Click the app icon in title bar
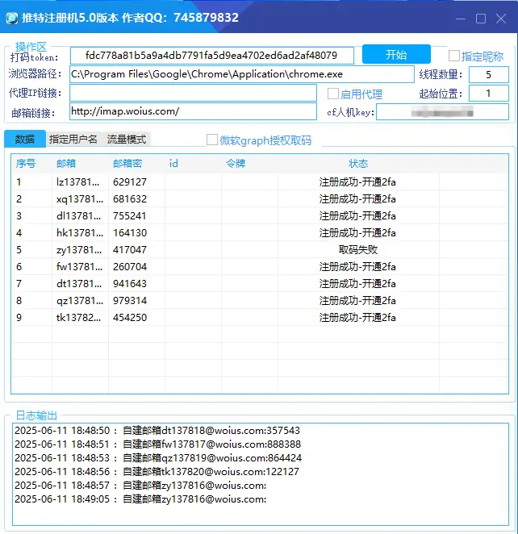This screenshot has height=534, width=518. tap(12, 18)
